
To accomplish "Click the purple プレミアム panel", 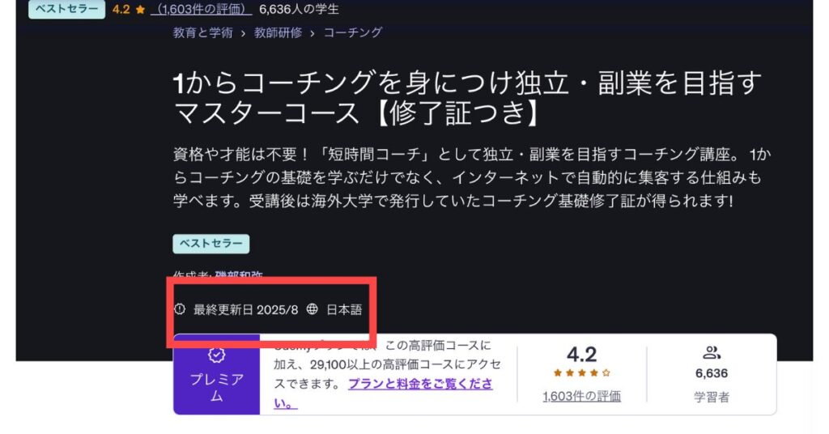I will [217, 374].
